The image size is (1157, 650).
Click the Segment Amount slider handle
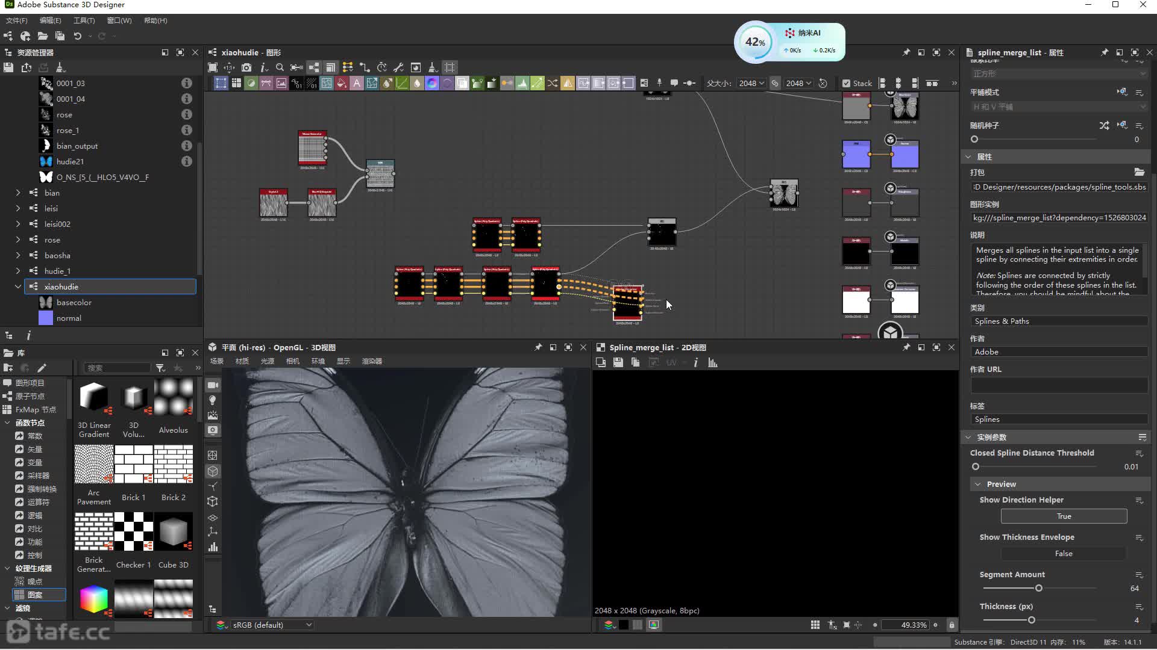(x=1038, y=588)
